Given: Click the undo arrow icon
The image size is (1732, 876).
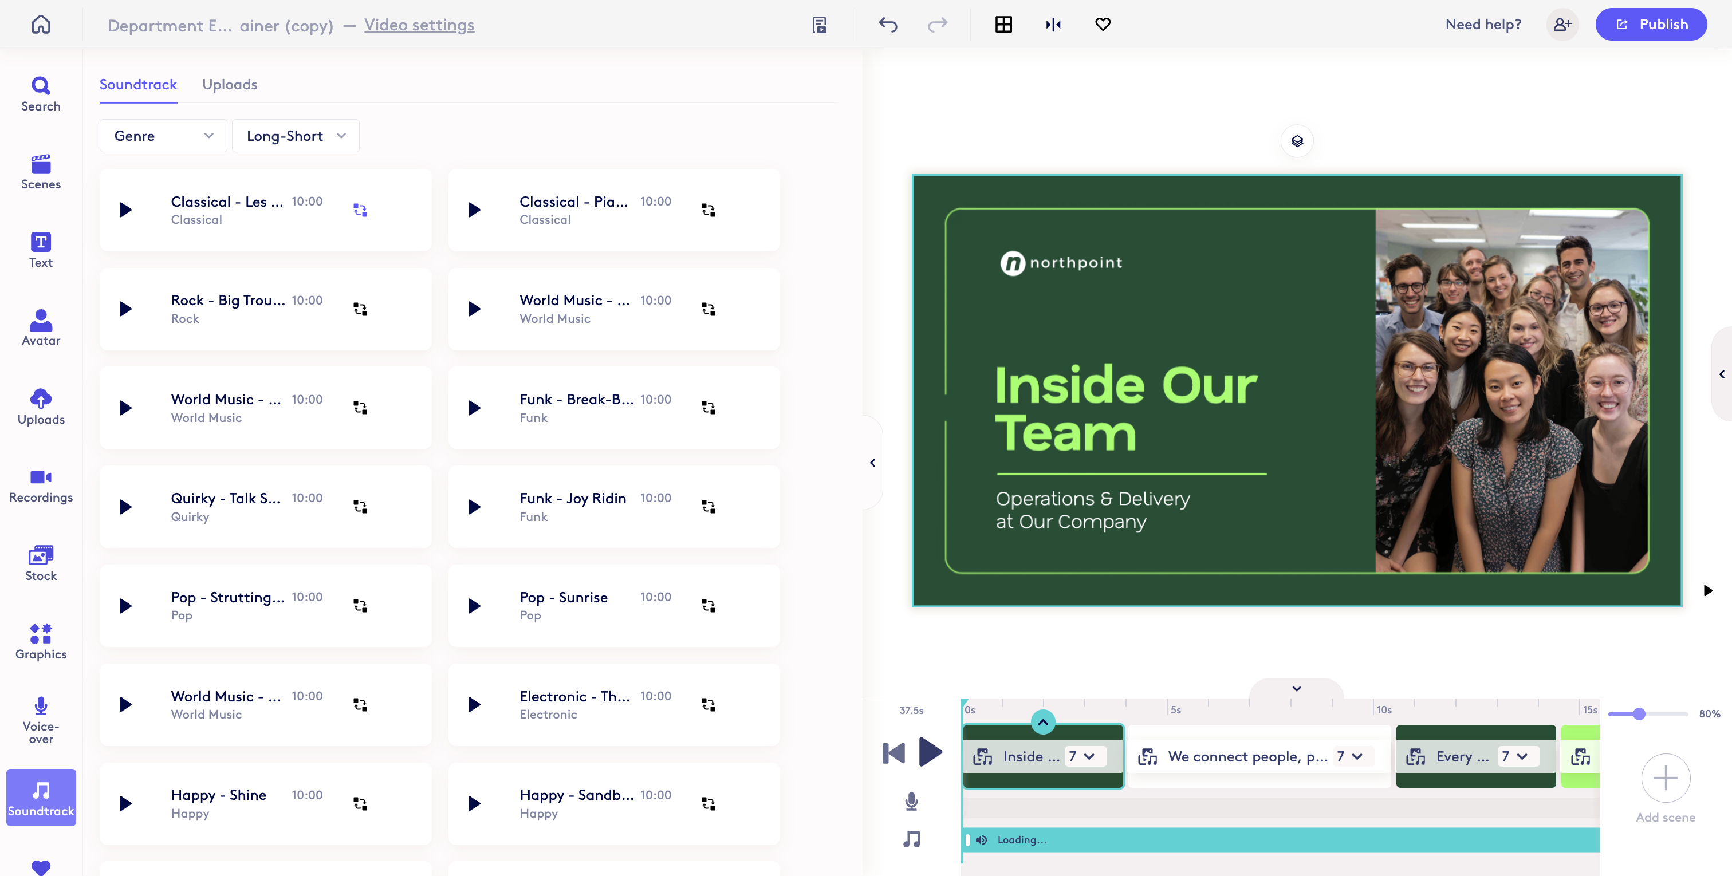Looking at the screenshot, I should pos(888,25).
